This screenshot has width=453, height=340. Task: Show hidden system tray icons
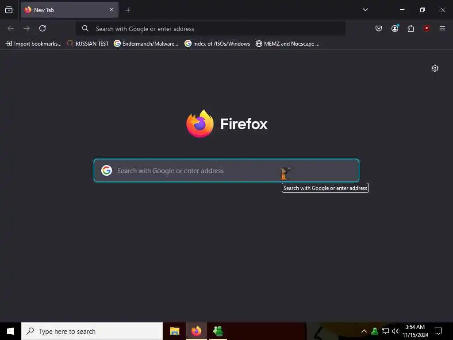pyautogui.click(x=364, y=331)
